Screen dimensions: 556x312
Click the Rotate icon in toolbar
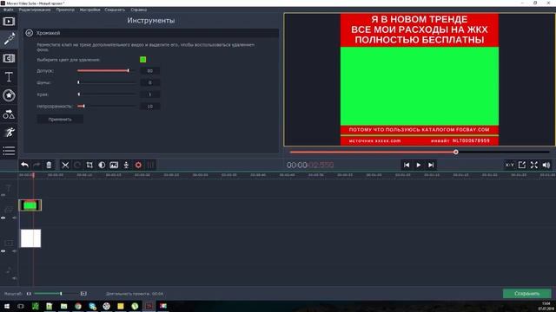77,165
